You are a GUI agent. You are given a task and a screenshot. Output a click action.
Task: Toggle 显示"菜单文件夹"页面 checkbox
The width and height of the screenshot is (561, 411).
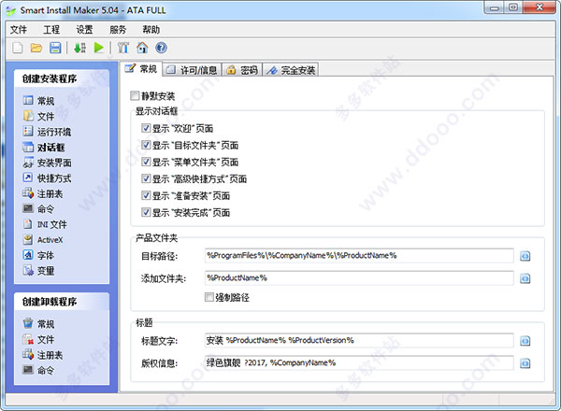146,162
